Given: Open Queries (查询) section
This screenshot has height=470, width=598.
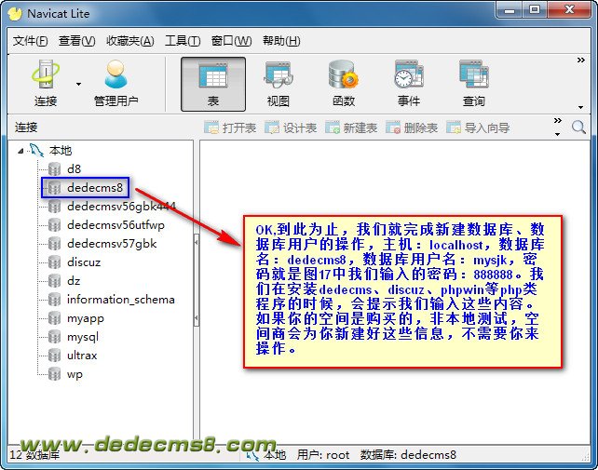Looking at the screenshot, I should (x=474, y=84).
